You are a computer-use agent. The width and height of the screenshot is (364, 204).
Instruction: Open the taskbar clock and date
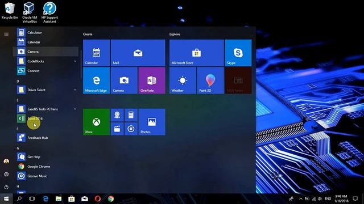(x=341, y=199)
